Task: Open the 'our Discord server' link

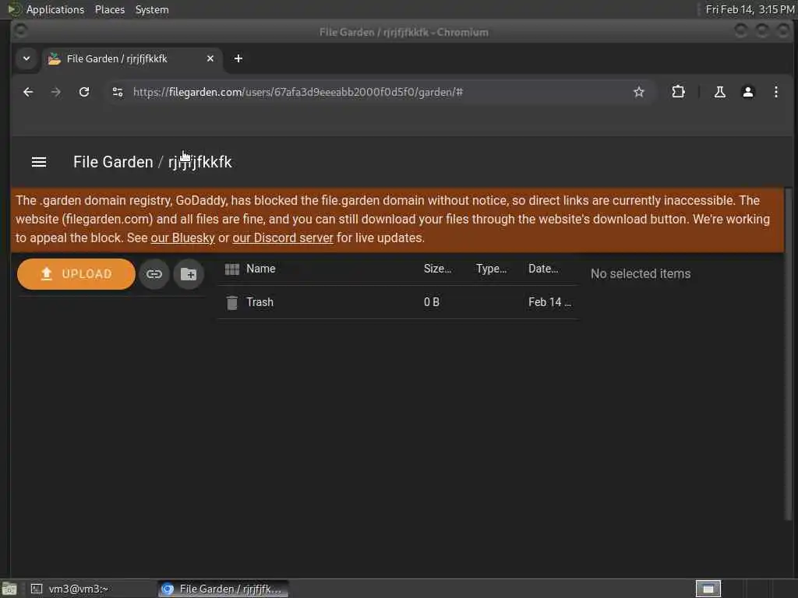Action: point(282,238)
